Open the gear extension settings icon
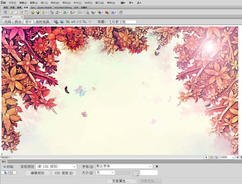The height and width of the screenshot is (184, 242). (x=130, y=3)
